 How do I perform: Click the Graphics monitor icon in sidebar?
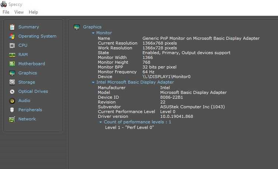pyautogui.click(x=12, y=73)
